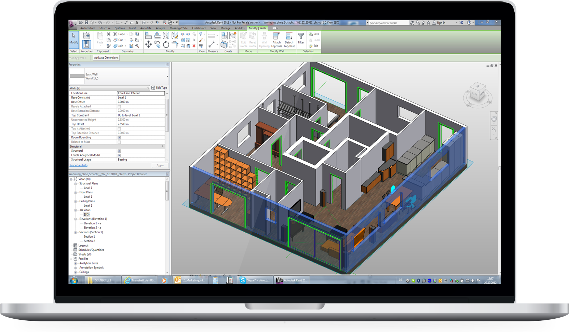Select the Modify arrow tool
The image size is (569, 332).
(74, 38)
